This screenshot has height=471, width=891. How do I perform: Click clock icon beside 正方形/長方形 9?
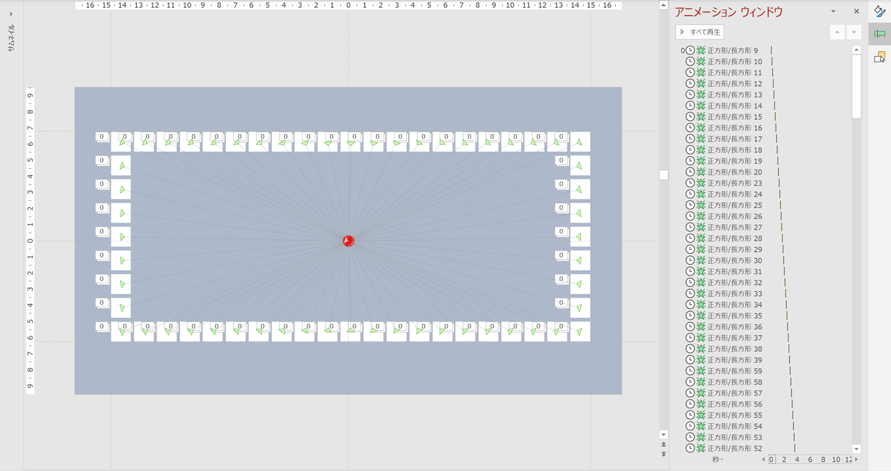(x=690, y=50)
